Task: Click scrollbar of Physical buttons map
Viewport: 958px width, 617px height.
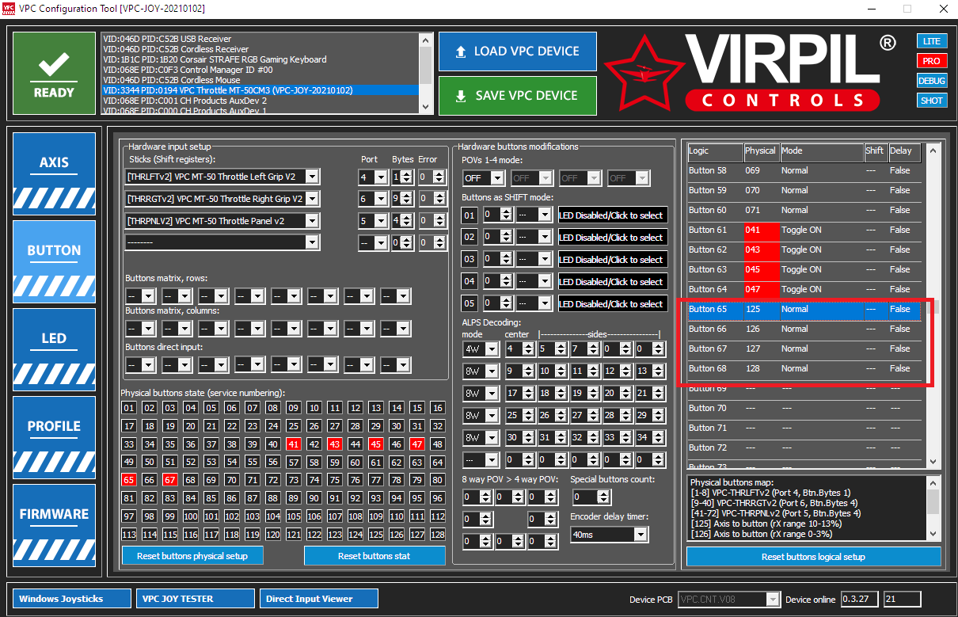Action: coord(933,508)
